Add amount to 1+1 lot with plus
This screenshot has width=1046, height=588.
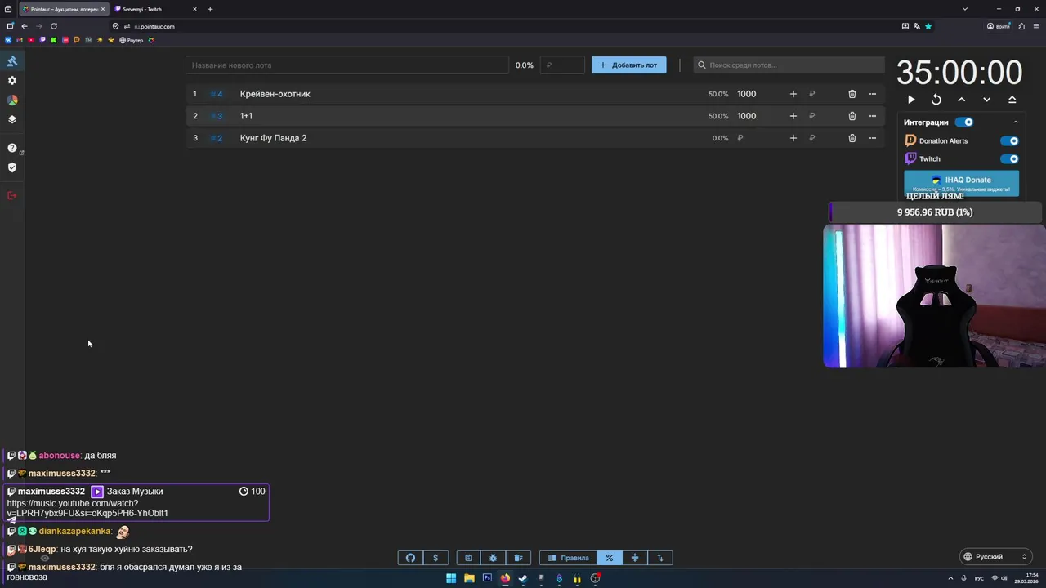793,116
